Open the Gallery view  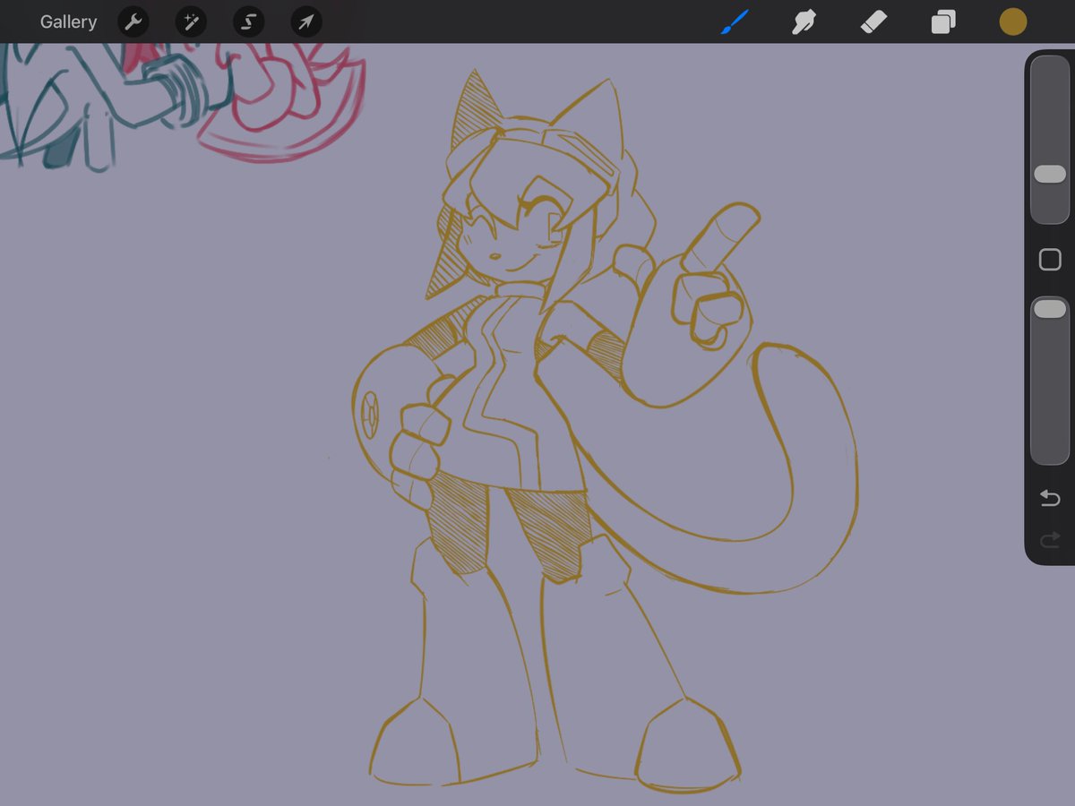(68, 22)
